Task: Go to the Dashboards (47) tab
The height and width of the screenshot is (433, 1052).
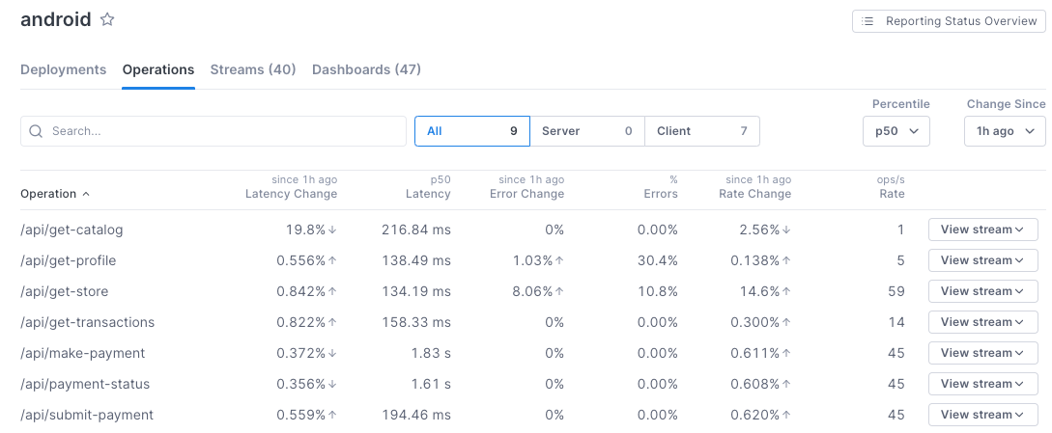Action: point(366,69)
